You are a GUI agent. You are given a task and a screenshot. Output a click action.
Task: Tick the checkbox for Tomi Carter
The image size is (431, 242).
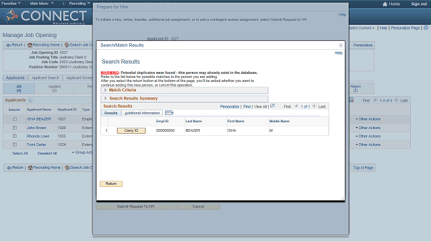coord(15,145)
